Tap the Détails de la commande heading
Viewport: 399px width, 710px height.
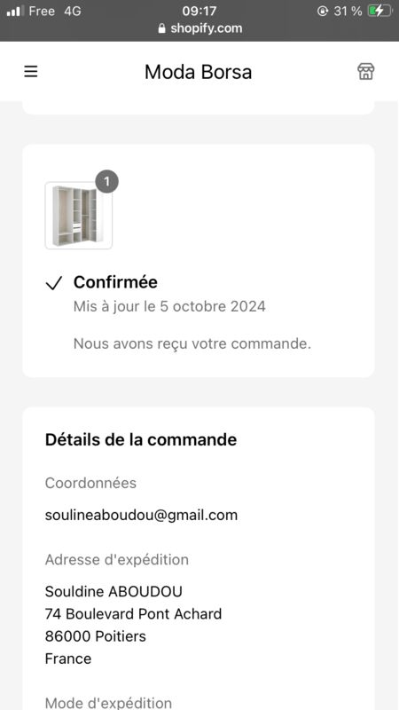(x=141, y=439)
